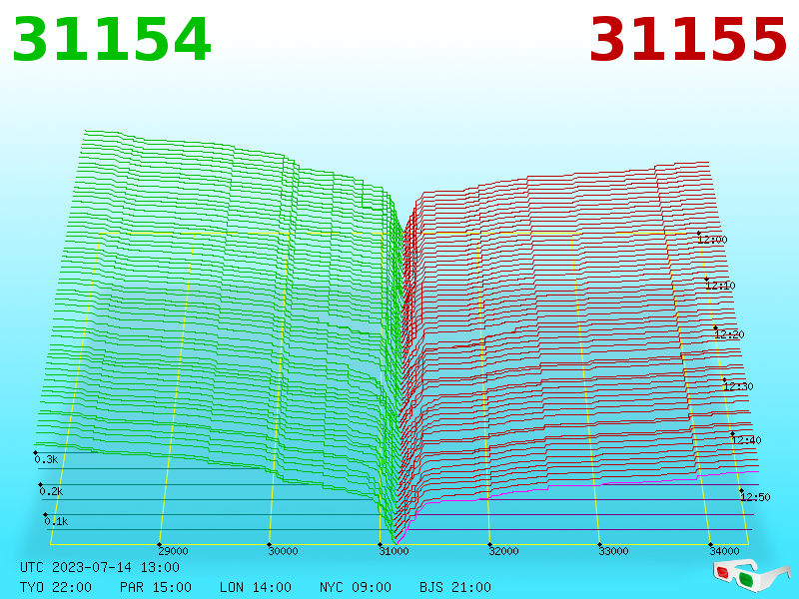Click the green bid price 31154
799x599 pixels.
coord(111,40)
